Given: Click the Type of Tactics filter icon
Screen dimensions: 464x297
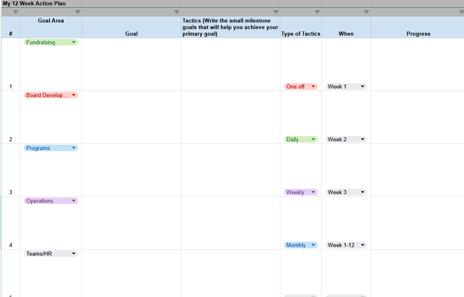Looking at the screenshot, I should point(317,12).
